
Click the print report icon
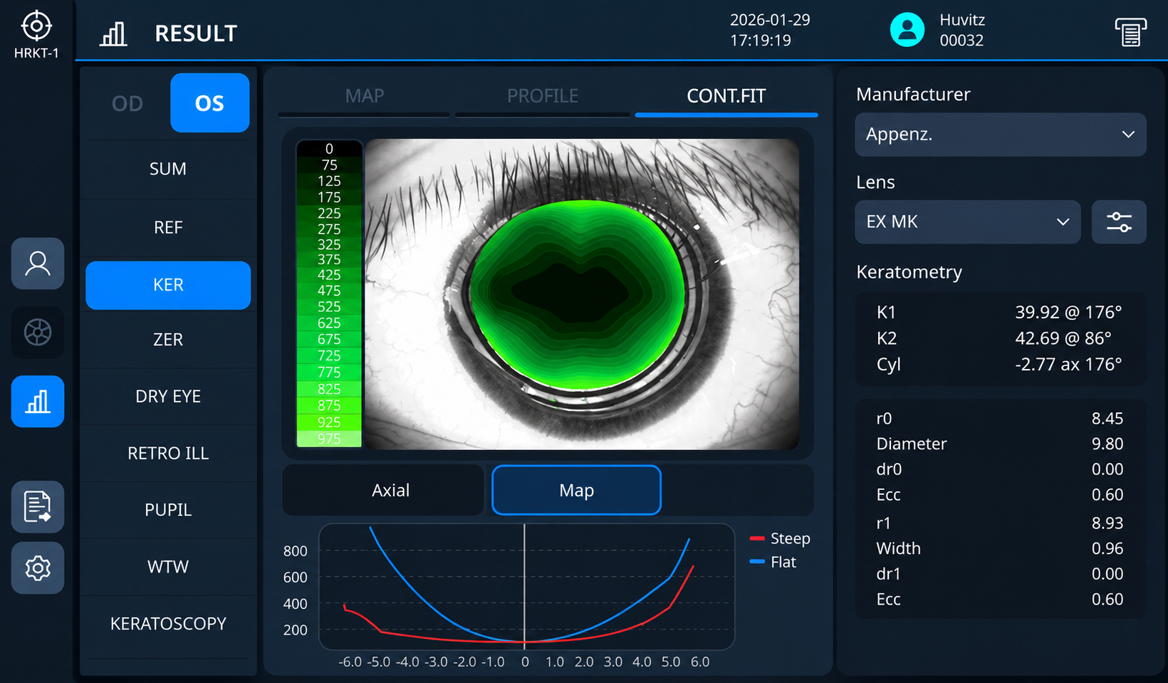pos(1130,31)
